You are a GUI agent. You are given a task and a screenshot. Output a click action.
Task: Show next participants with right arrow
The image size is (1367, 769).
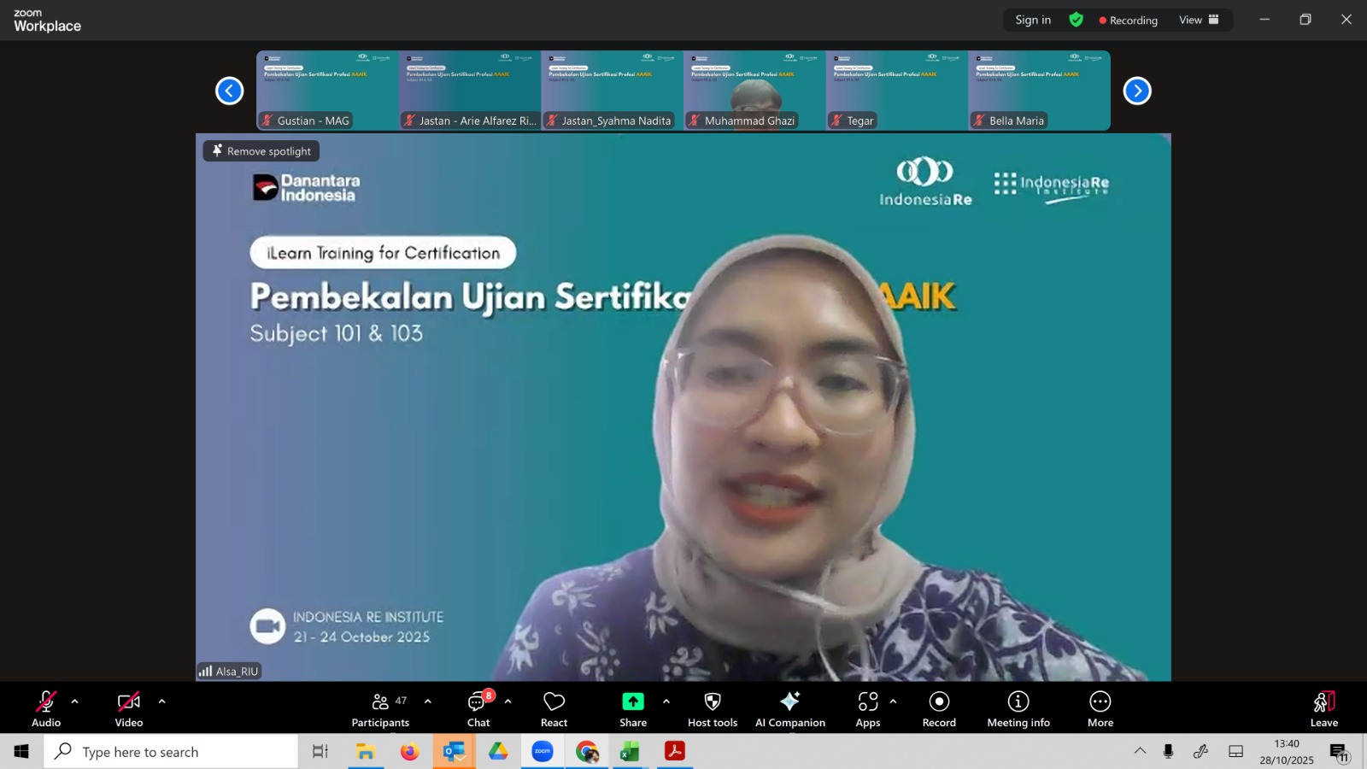pyautogui.click(x=1136, y=91)
